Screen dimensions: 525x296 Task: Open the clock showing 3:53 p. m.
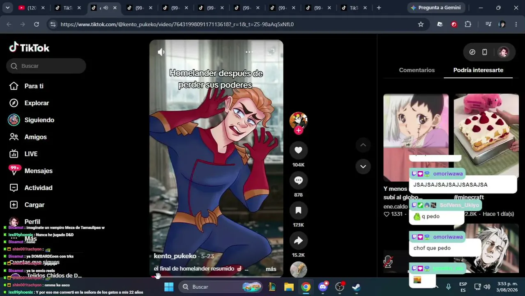tap(507, 287)
